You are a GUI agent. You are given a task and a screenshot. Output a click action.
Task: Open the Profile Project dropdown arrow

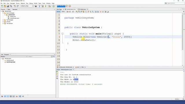[x=55, y=6]
